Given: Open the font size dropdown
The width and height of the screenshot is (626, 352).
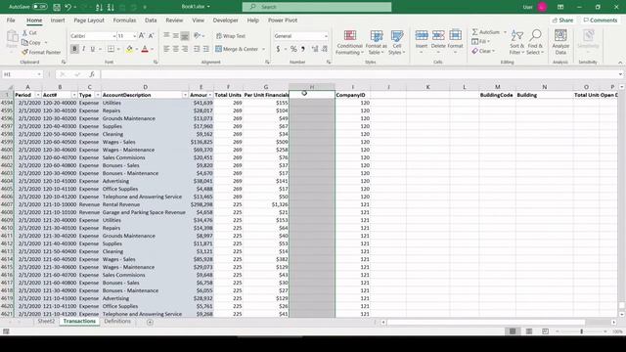Looking at the screenshot, I should [x=135, y=36].
